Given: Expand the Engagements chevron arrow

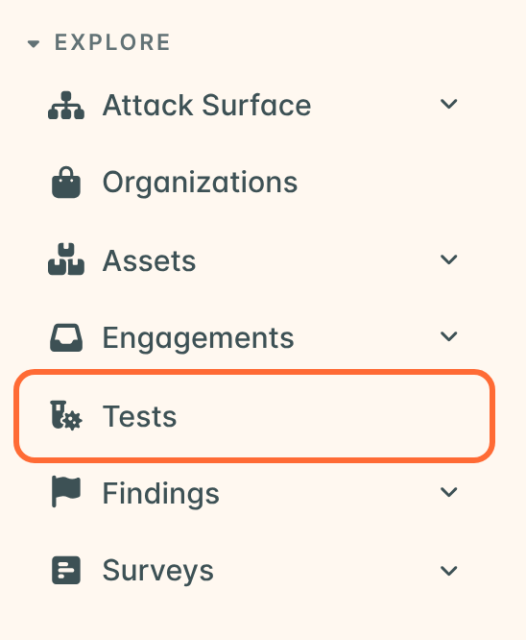Looking at the screenshot, I should tap(449, 336).
